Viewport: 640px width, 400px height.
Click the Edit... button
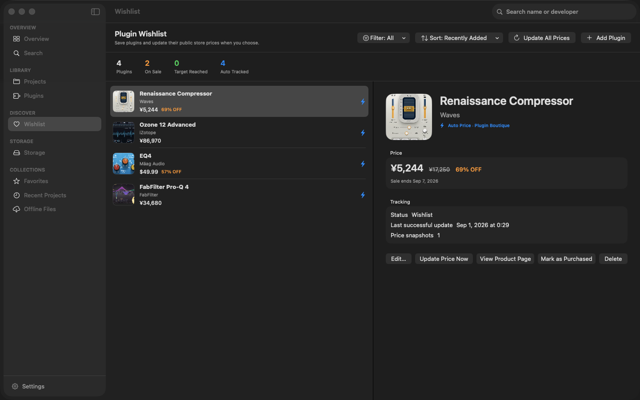(399, 259)
